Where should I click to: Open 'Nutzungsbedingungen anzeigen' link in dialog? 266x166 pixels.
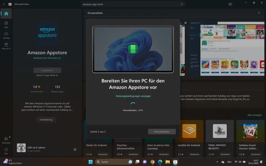(x=133, y=96)
